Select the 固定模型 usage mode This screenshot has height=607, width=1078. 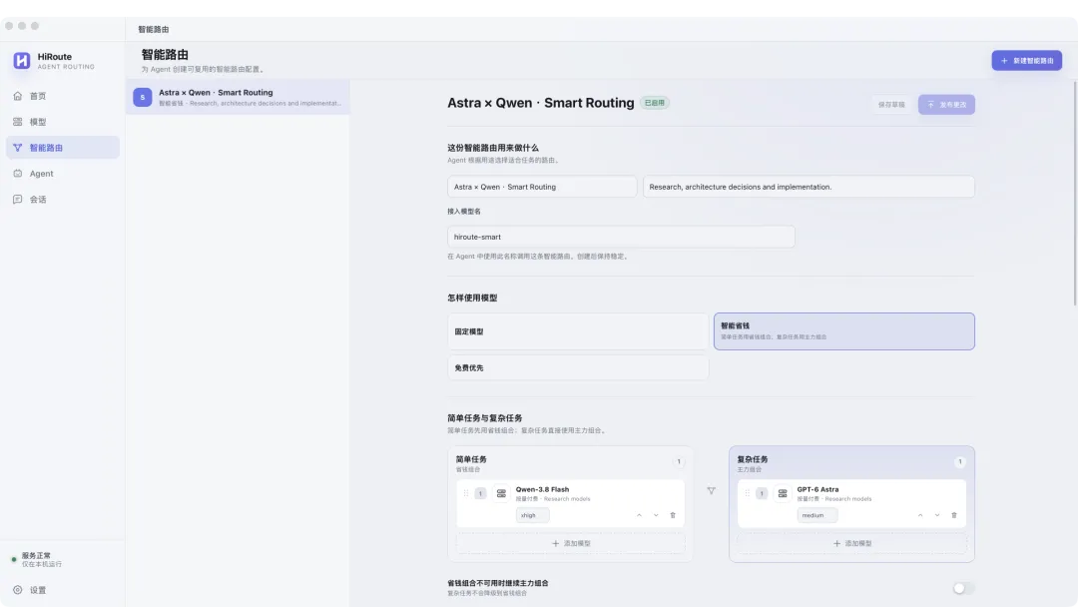coord(578,331)
